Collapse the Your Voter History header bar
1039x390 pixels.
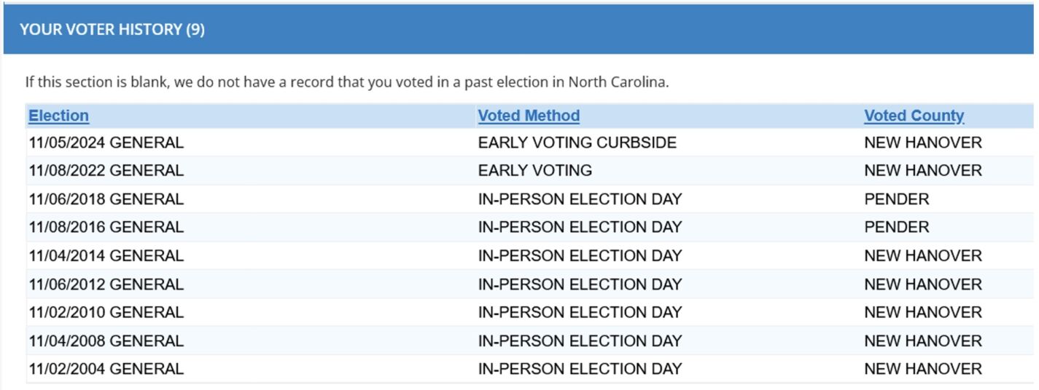pyautogui.click(x=518, y=29)
